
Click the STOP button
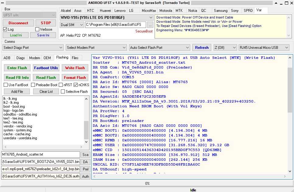46,23
